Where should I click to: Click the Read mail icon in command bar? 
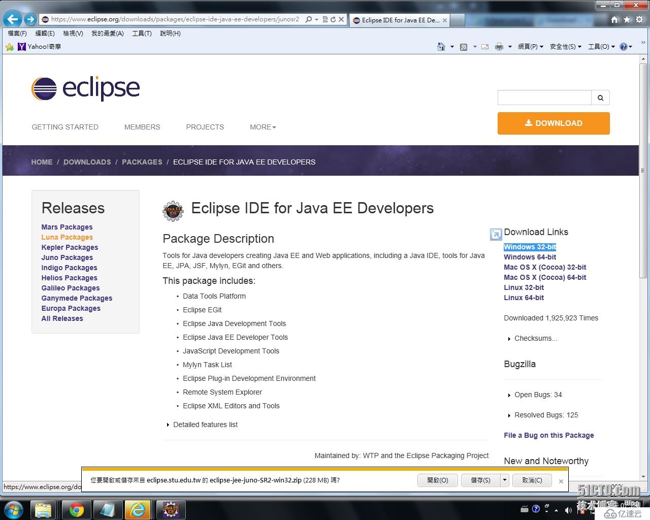click(485, 47)
